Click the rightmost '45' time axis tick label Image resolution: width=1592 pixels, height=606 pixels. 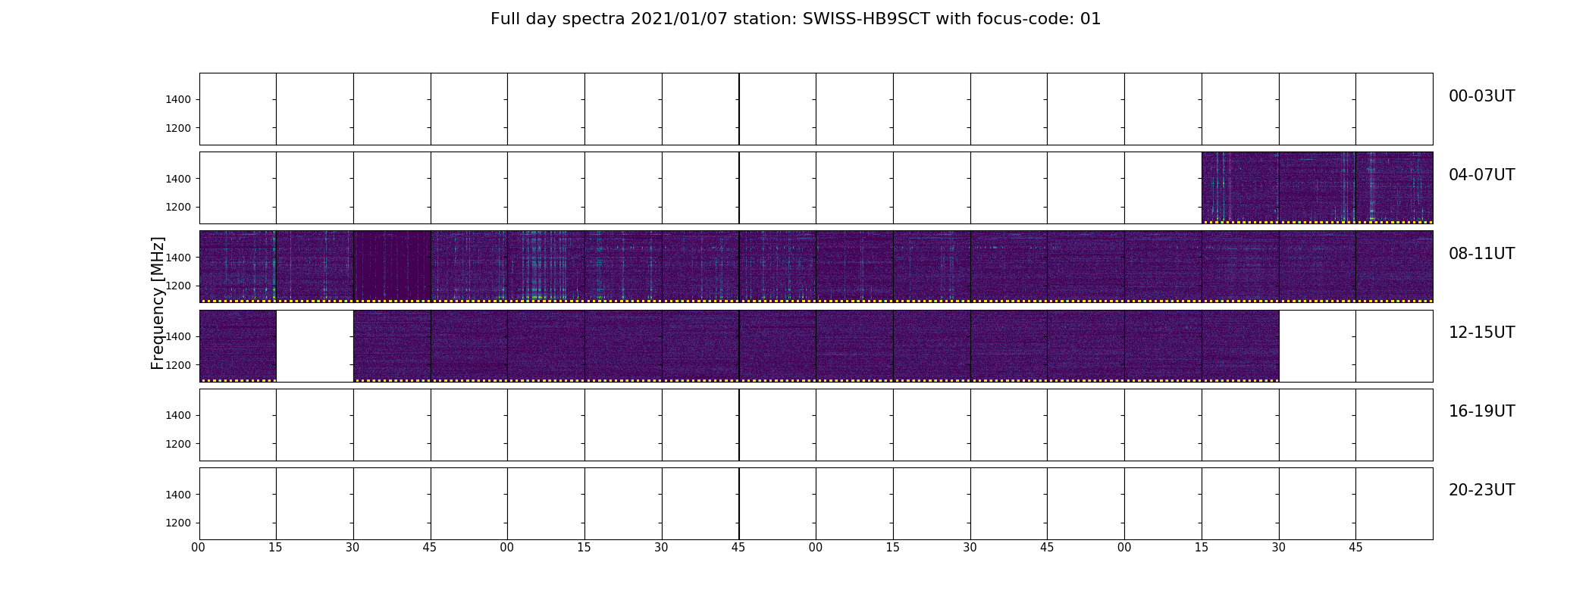point(1355,548)
